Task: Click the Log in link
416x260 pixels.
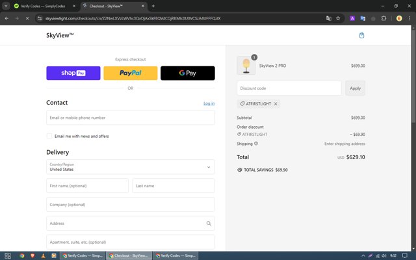Action: [x=209, y=103]
